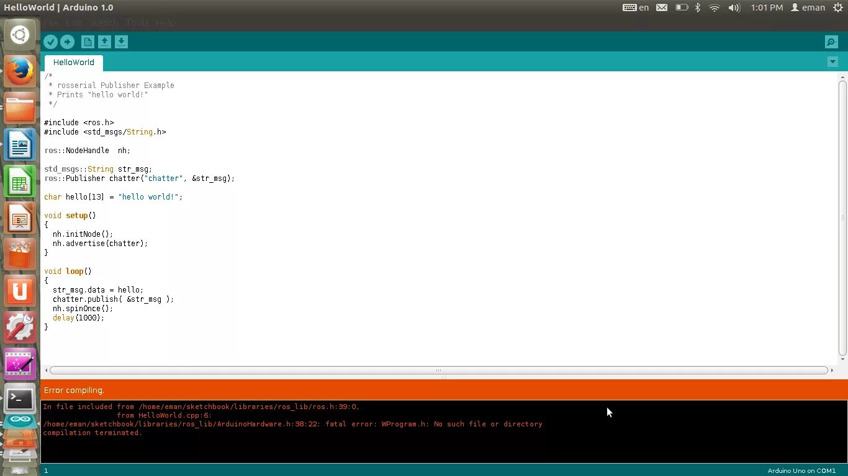Open Terminal from the launcher
848x476 pixels.
tap(20, 399)
